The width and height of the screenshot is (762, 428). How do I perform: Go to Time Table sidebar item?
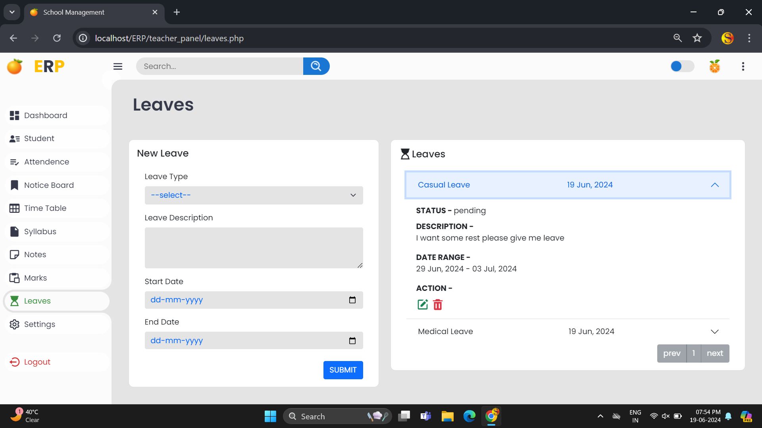(45, 208)
